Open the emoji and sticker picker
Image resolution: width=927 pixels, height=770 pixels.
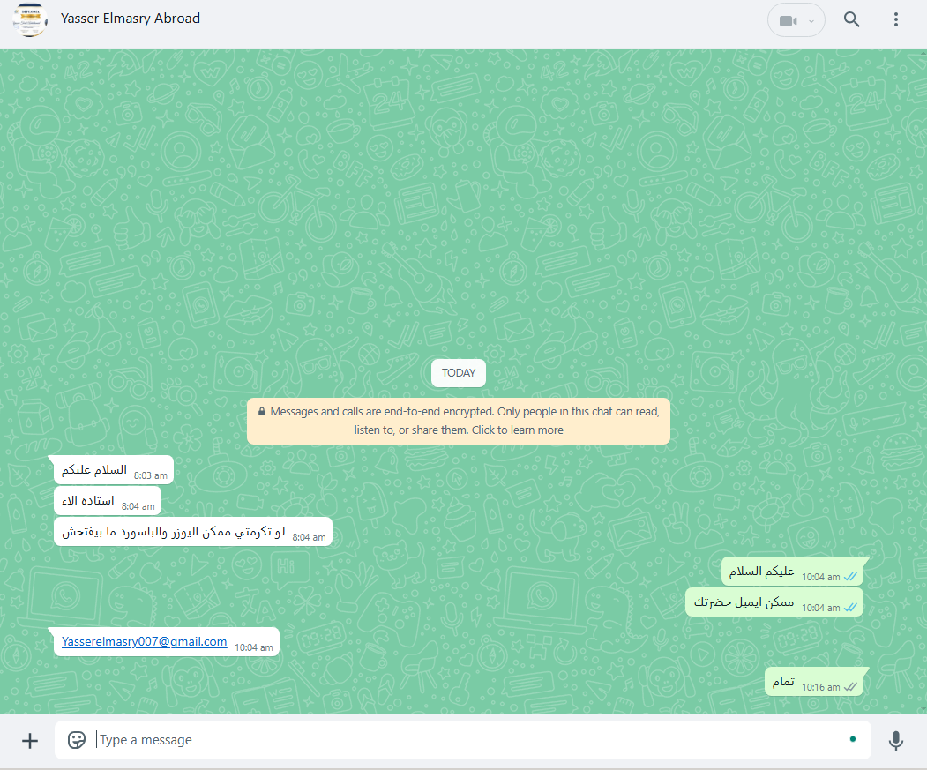tap(76, 740)
